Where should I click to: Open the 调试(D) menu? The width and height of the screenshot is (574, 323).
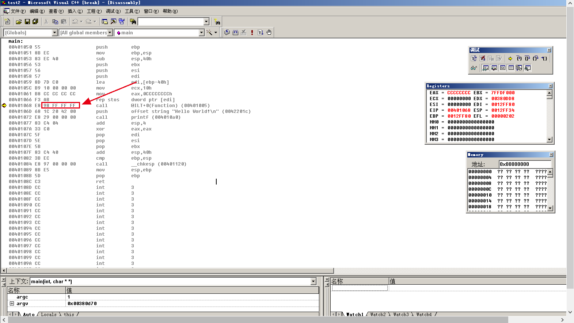(113, 11)
